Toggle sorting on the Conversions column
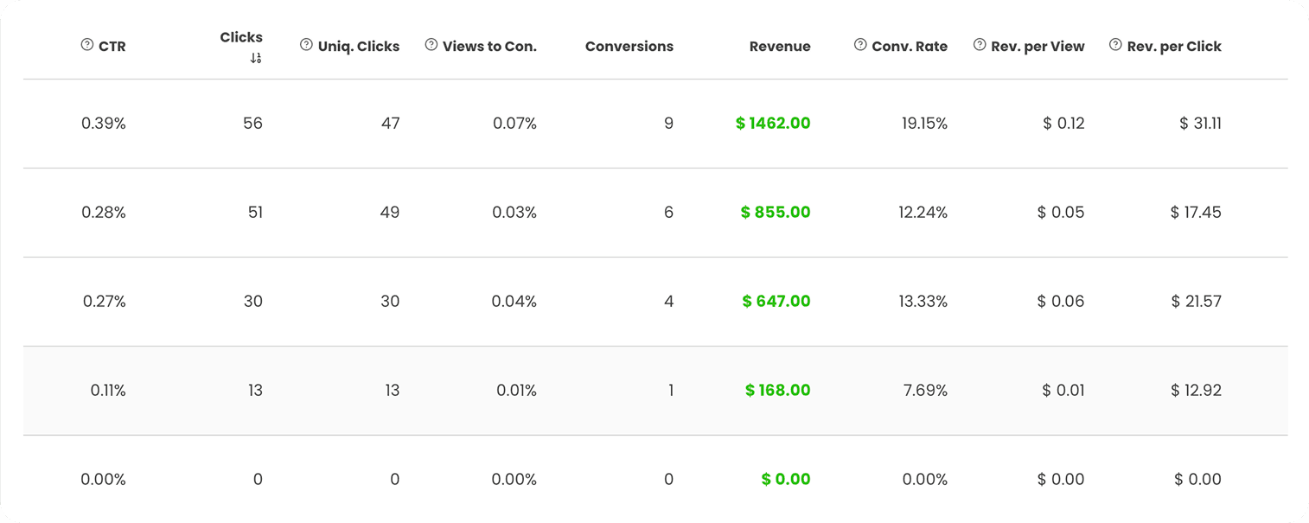 click(x=629, y=46)
